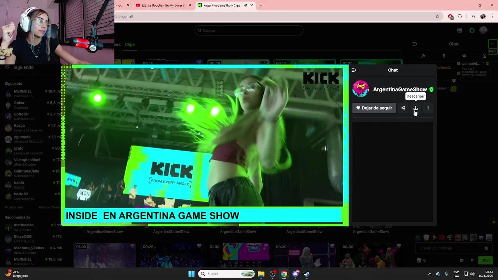This screenshot has width=498, height=280.
Task: Collapse the clip chat panel
Action: (354, 70)
